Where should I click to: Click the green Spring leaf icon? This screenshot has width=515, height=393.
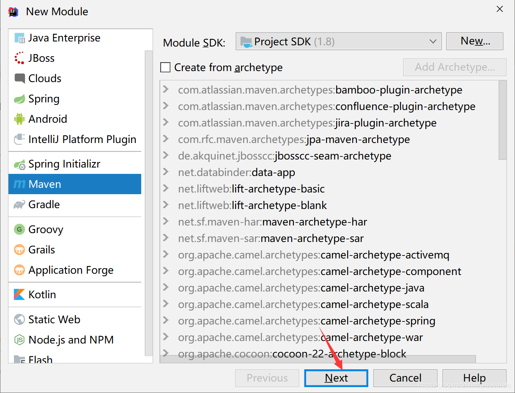19,99
